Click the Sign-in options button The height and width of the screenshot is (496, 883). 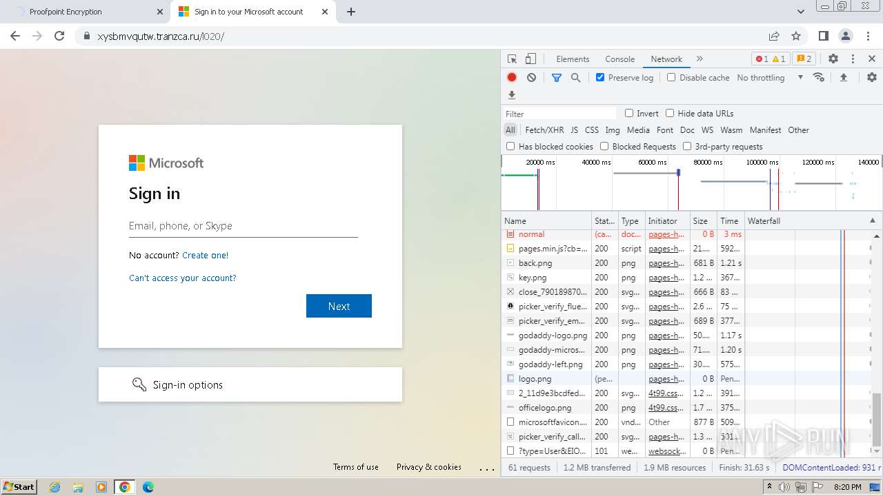pyautogui.click(x=250, y=384)
